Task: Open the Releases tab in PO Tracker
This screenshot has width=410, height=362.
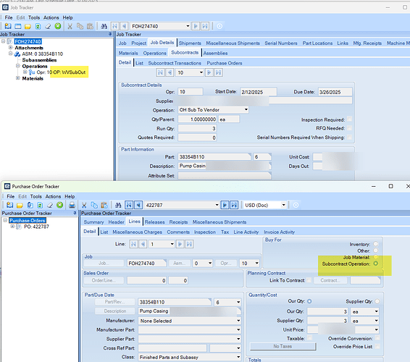Action: [x=155, y=222]
